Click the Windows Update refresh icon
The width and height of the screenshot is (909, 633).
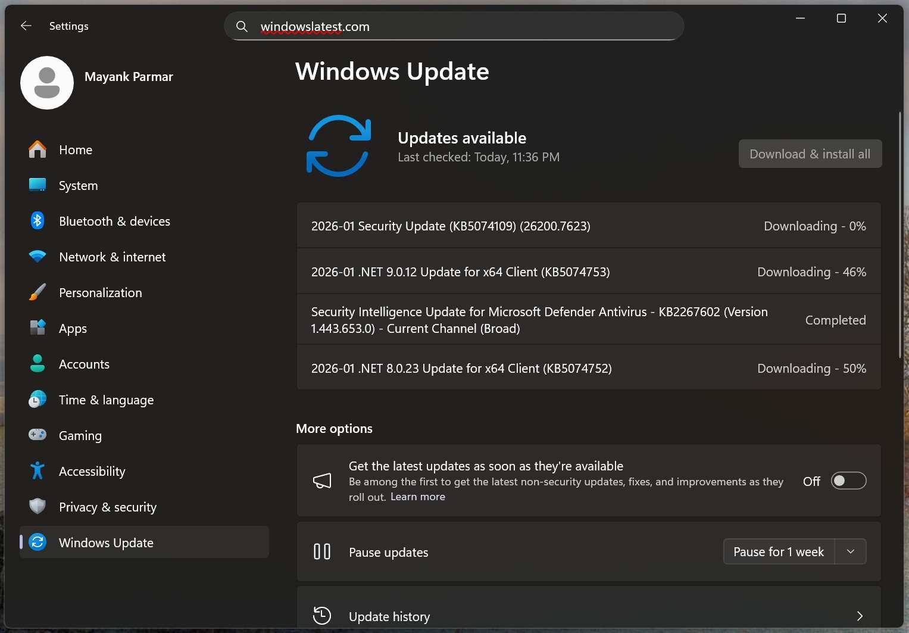[37, 542]
